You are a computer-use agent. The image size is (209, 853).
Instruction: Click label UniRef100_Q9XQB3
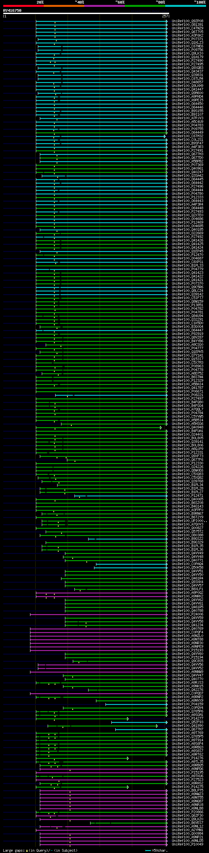(187, 68)
